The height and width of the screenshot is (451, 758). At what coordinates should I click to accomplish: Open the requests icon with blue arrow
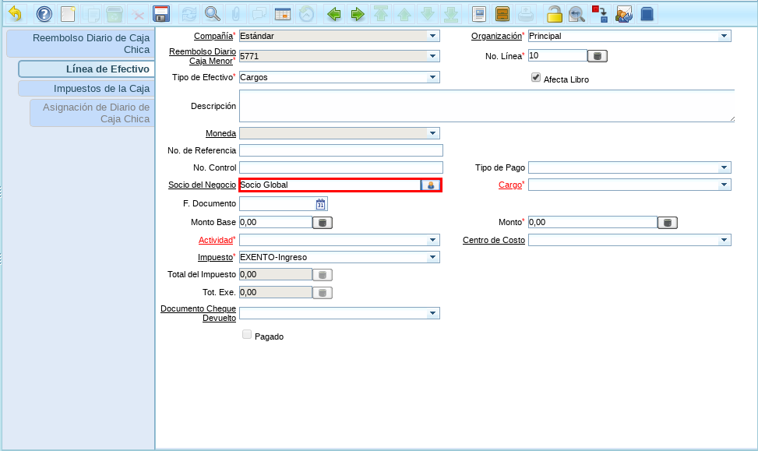[x=623, y=14]
